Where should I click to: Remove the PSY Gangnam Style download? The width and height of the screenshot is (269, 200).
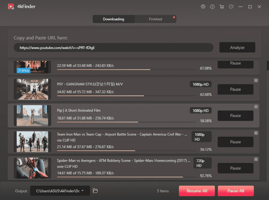click(x=256, y=81)
